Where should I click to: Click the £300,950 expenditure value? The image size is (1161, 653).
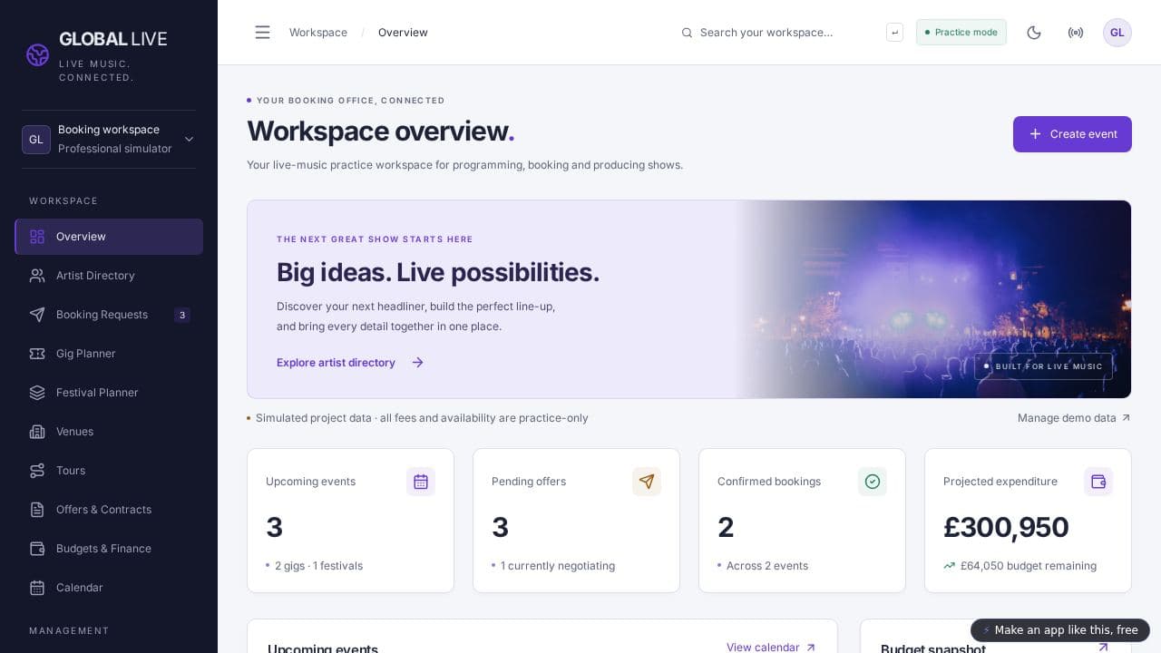pos(1006,527)
